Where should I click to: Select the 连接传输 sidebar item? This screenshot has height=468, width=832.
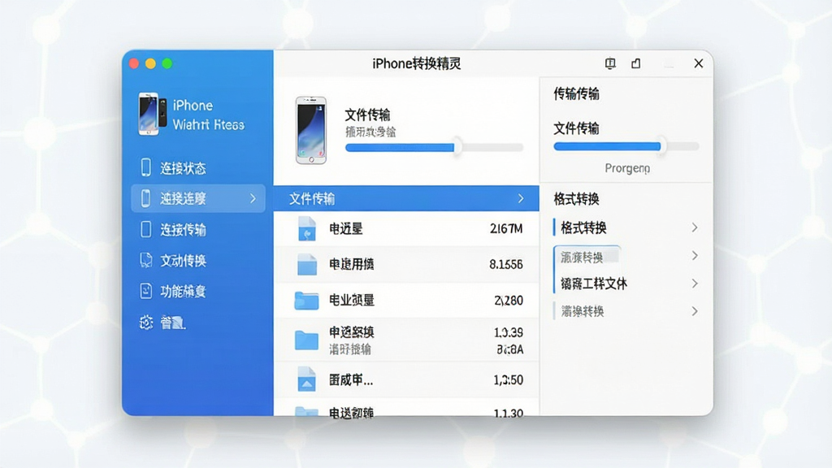coord(183,230)
